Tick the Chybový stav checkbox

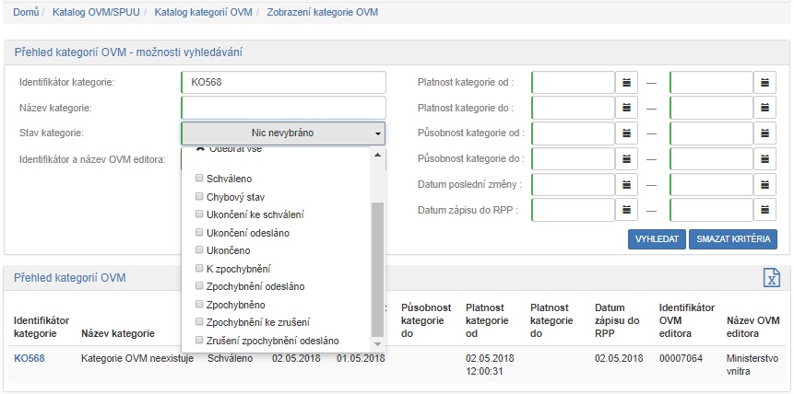(200, 196)
